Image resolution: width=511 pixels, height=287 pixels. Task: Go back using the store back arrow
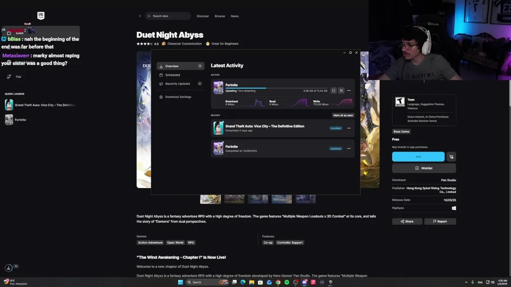coord(140,16)
